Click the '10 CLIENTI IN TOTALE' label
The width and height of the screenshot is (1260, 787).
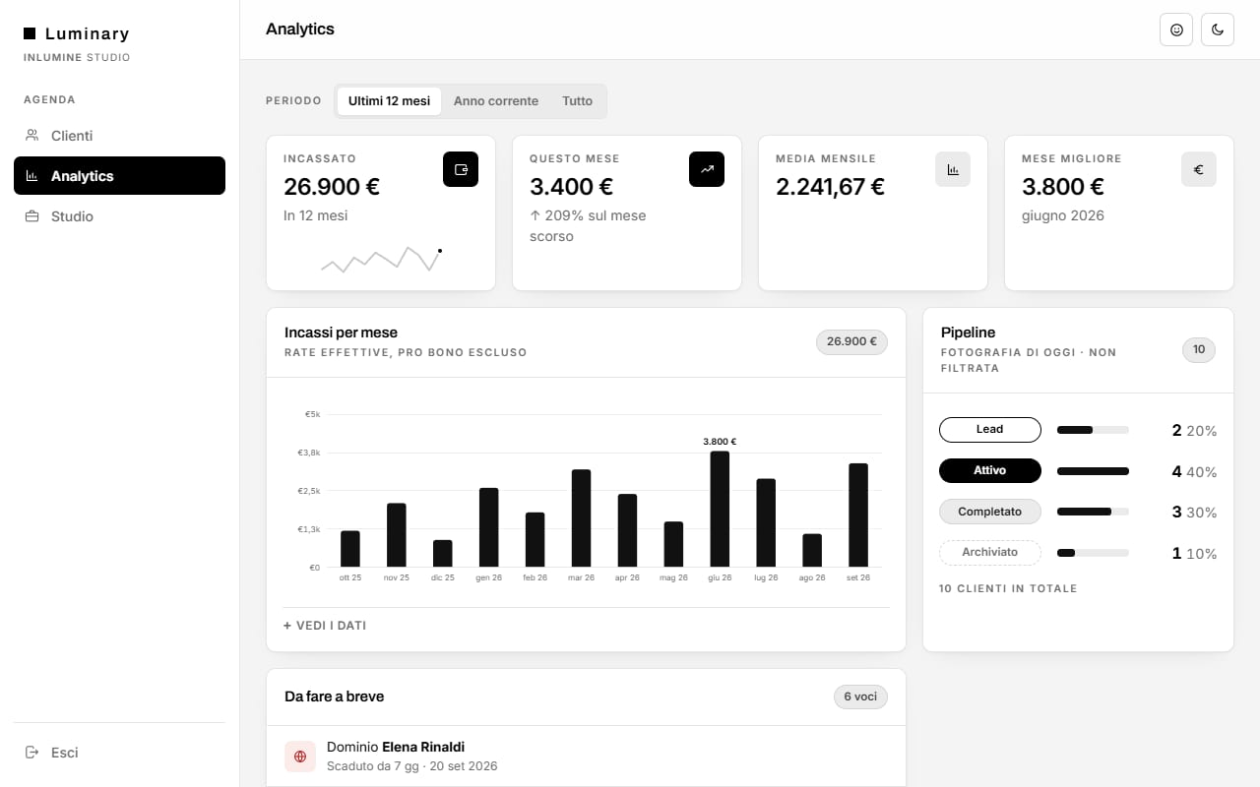pyautogui.click(x=1008, y=588)
